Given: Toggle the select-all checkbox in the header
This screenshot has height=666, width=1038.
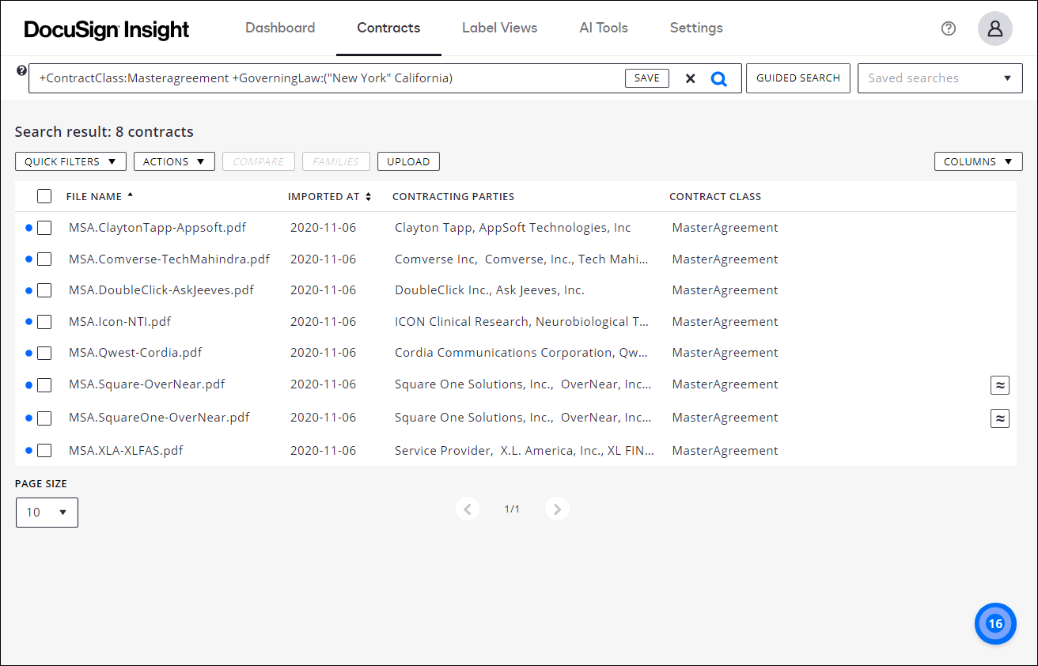Looking at the screenshot, I should point(44,196).
